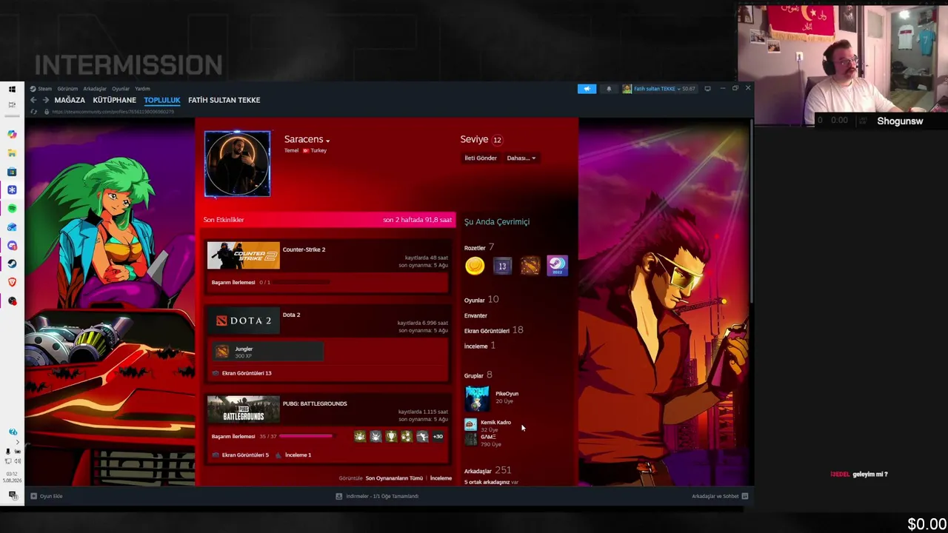Viewport: 948px width, 533px height.
Task: Go back with the Steam back arrow
Action: tap(33, 100)
